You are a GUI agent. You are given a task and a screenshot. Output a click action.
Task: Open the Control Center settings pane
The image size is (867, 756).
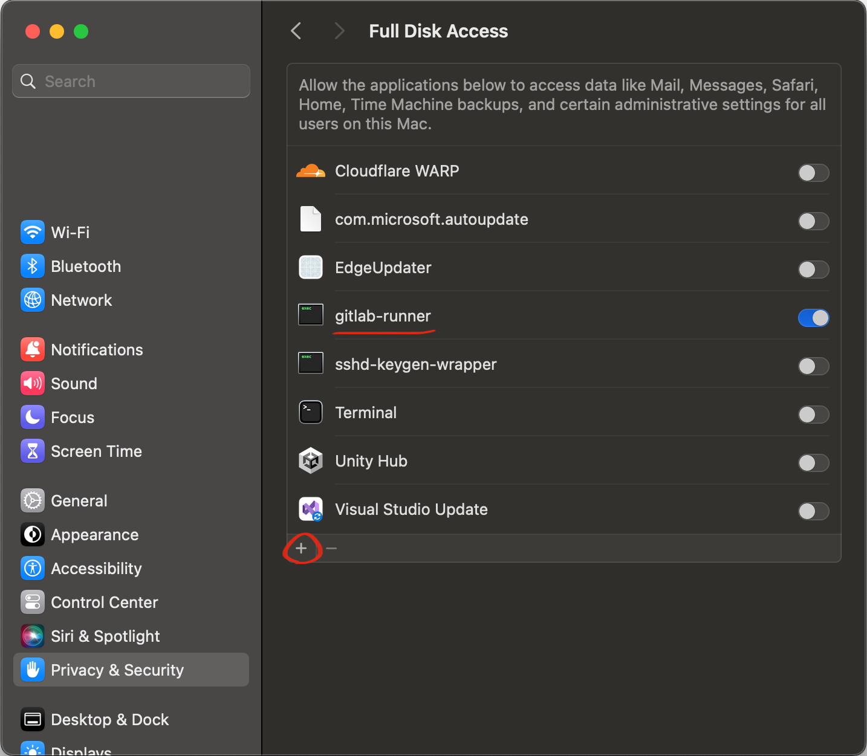[104, 603]
